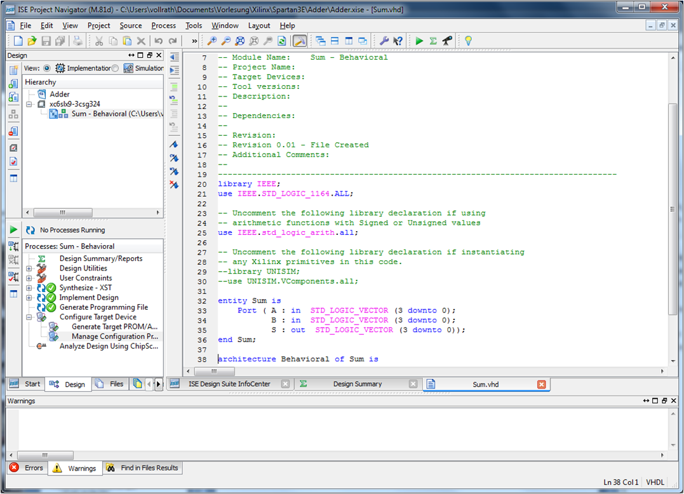Select the Implementation view radio button
The width and height of the screenshot is (684, 494).
point(46,68)
